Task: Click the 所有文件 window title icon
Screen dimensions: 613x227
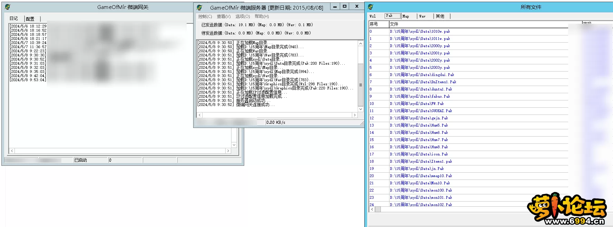Action: tap(370, 7)
